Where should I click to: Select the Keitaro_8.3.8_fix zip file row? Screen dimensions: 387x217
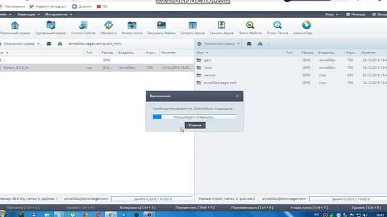97,68
